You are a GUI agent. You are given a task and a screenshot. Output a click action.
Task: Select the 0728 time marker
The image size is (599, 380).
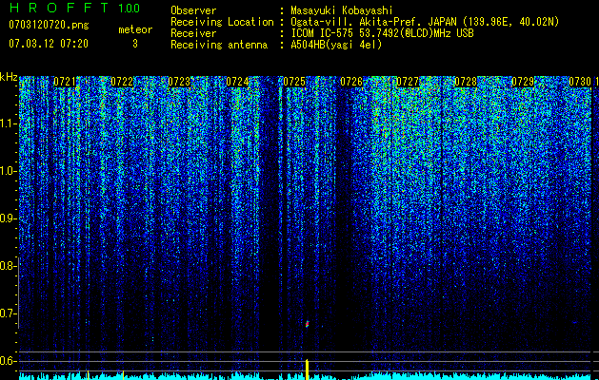(x=466, y=82)
